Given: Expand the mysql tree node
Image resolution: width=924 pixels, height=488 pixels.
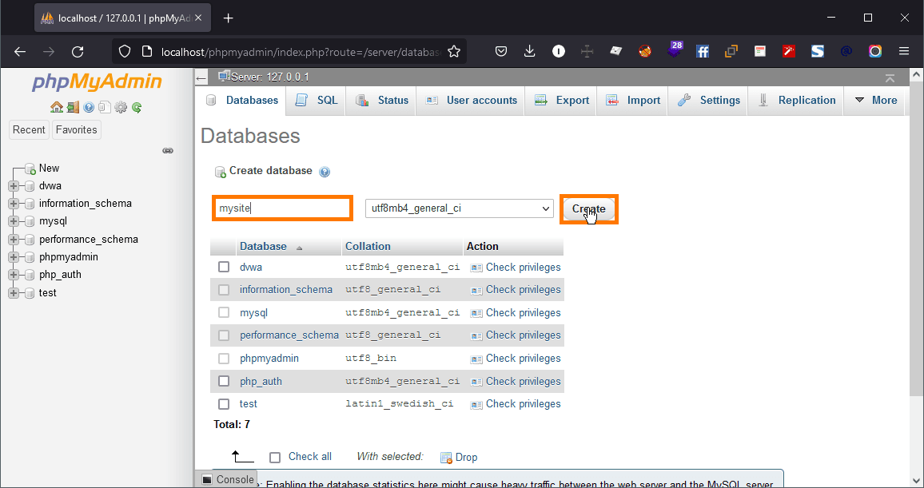Looking at the screenshot, I should [13, 221].
